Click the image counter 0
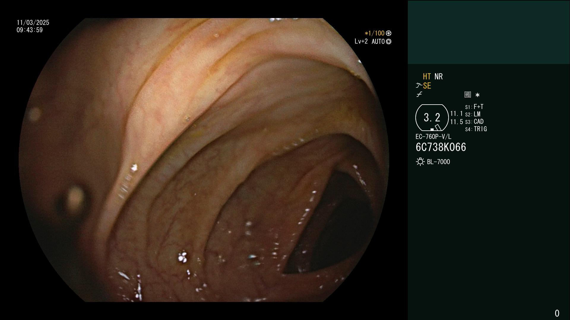The width and height of the screenshot is (570, 320). [x=557, y=313]
